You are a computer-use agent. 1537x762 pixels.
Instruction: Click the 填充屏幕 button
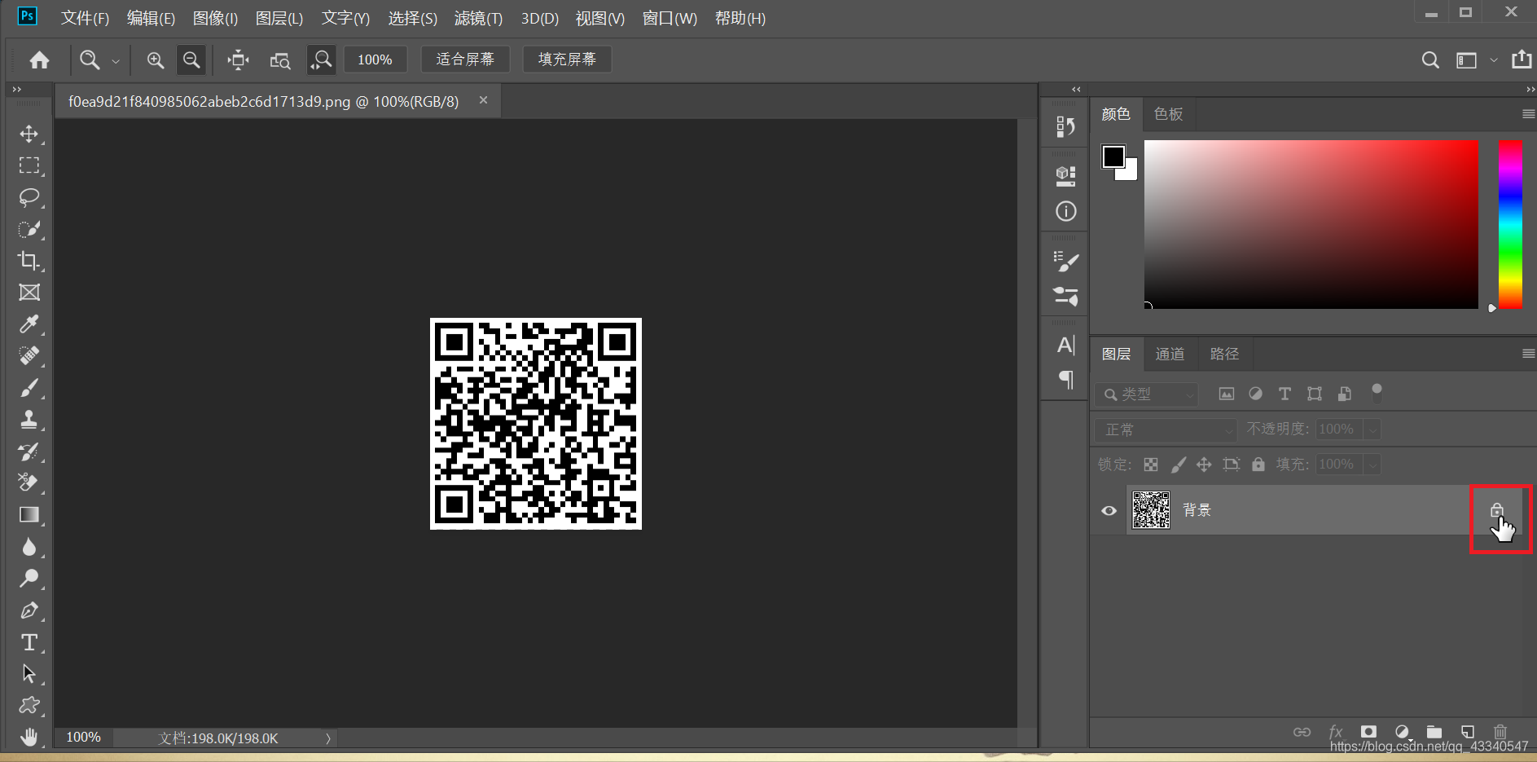point(567,59)
